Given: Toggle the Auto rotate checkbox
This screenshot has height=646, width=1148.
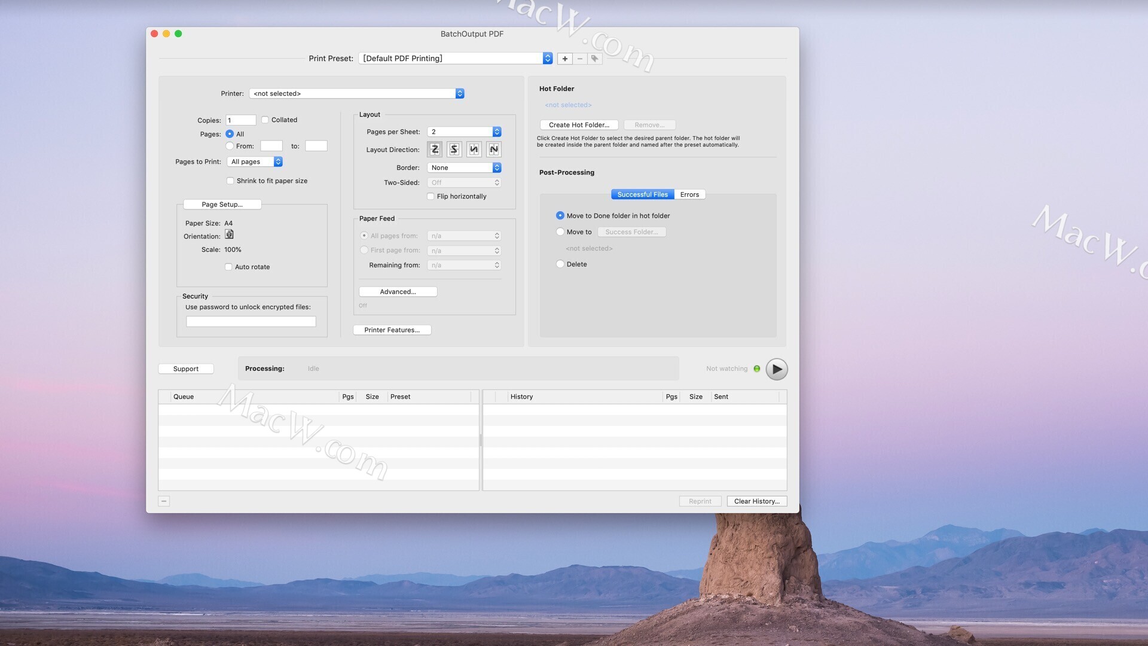Looking at the screenshot, I should pyautogui.click(x=228, y=267).
